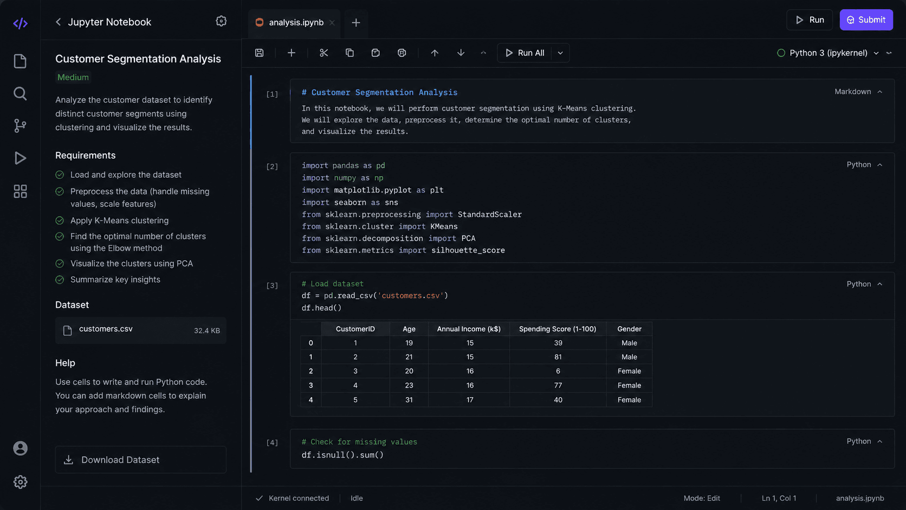Image resolution: width=906 pixels, height=510 pixels.
Task: Move the cell down with the down arrow
Action: (461, 53)
